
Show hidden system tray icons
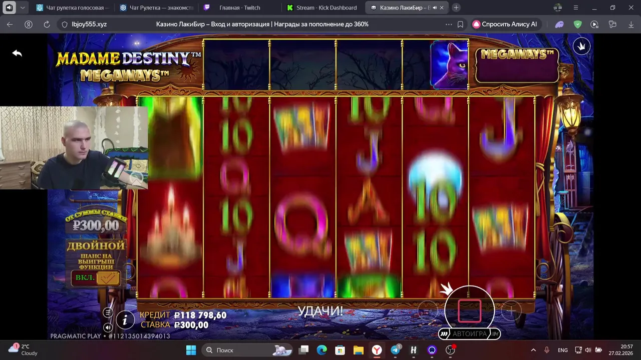[x=533, y=350]
